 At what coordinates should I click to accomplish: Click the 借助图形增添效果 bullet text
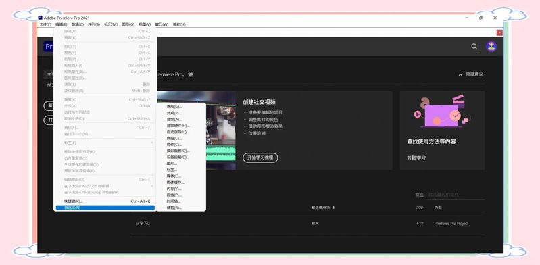pos(266,126)
